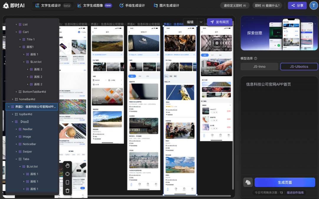Click the dice random prompt icon
Viewport: 319px width, 199px height.
(x=248, y=183)
